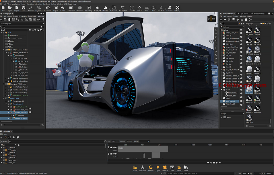
Task: Expand the Env_Night_Backplate entry
Action: click(11, 72)
